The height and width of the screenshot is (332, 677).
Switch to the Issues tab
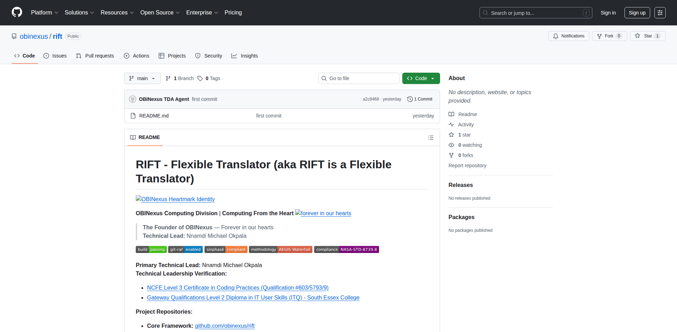tap(55, 56)
